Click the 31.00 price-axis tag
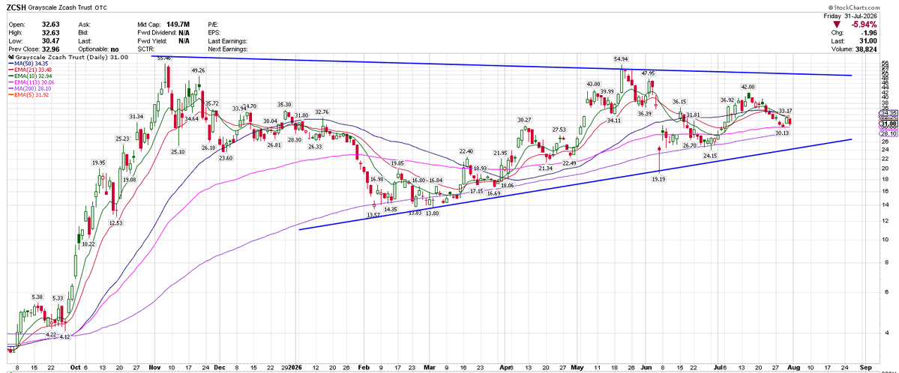 click(x=888, y=124)
